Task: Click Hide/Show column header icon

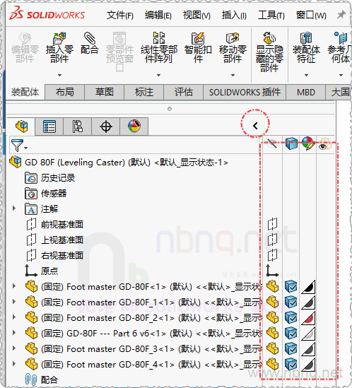Action: [272, 143]
